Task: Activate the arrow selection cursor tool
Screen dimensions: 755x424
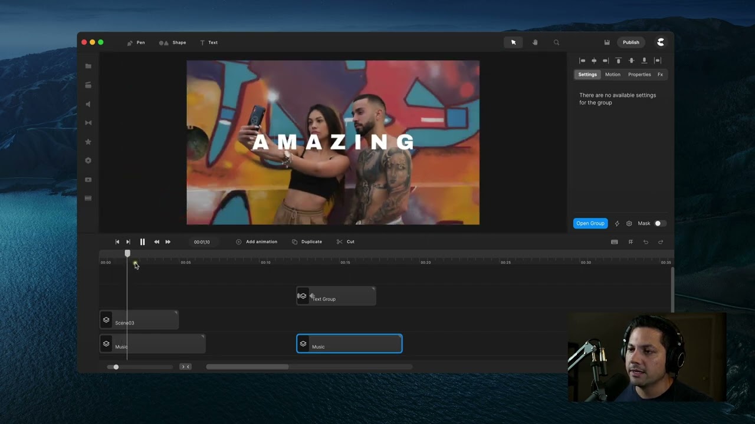Action: click(513, 42)
